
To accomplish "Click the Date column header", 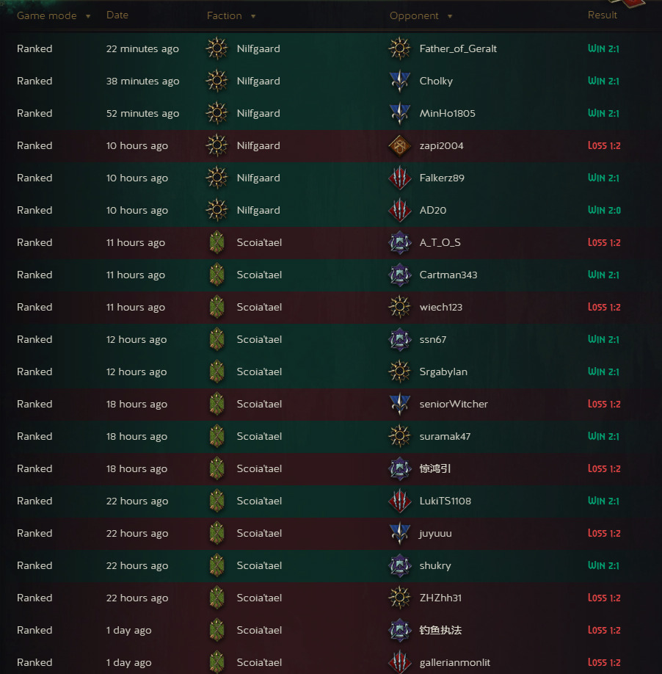I will click(117, 15).
